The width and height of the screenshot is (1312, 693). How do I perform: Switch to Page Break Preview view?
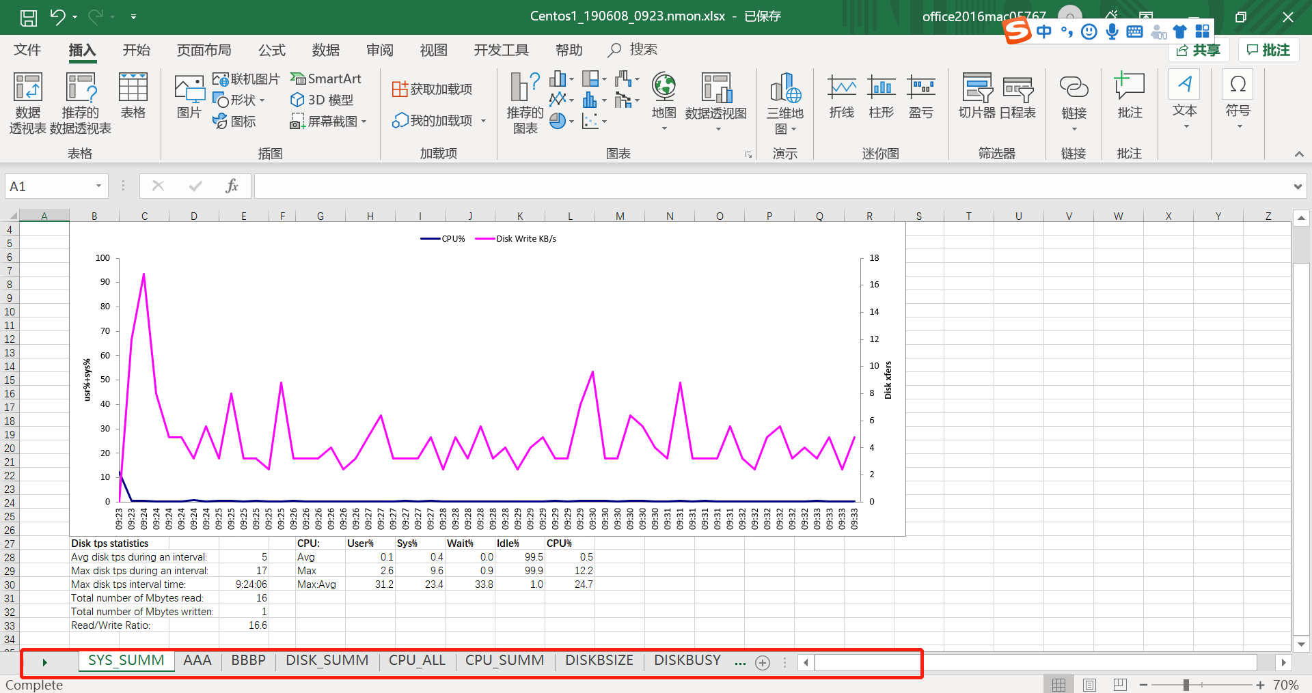point(1120,685)
